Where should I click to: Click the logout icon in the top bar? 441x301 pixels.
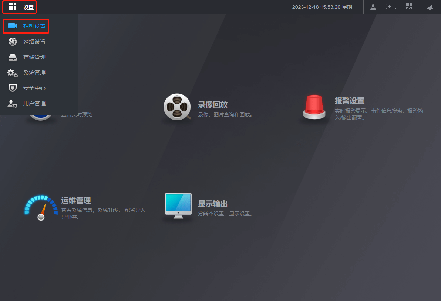[388, 7]
